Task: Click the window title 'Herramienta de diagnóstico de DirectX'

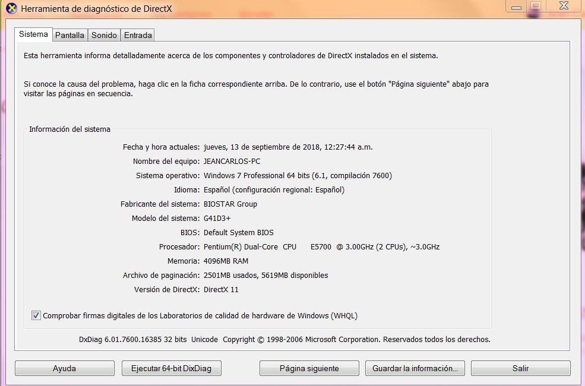Action: [96, 8]
